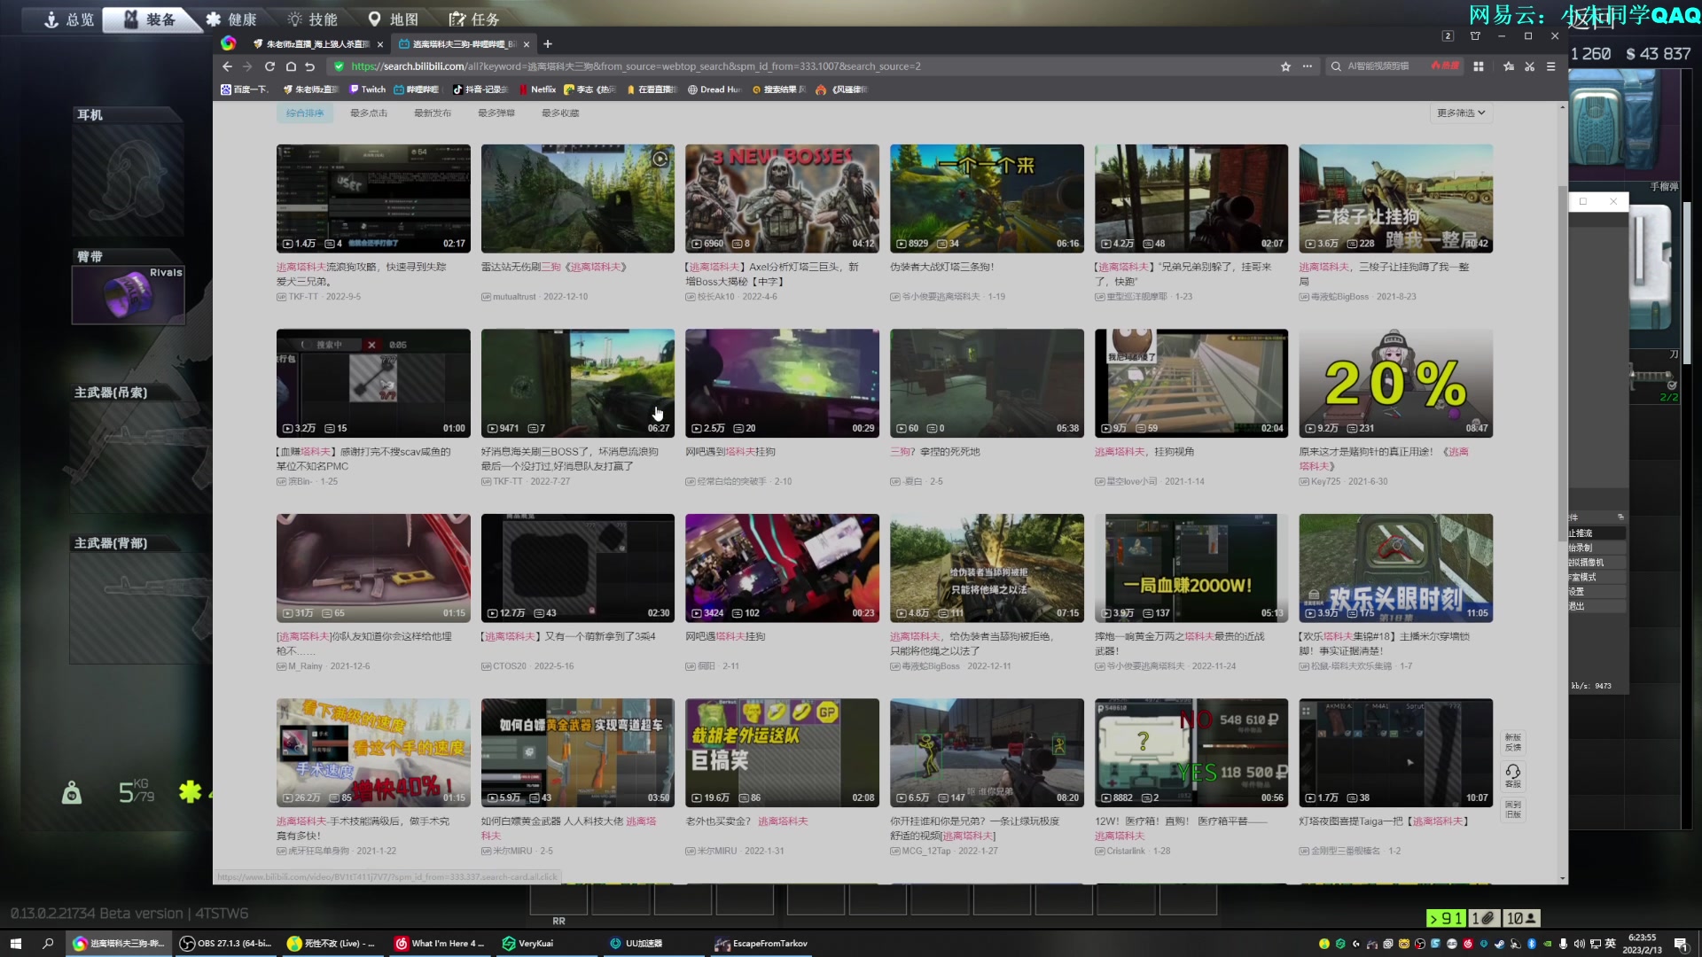Open the favorites list star icon
Screen dimensions: 1702x957
coord(1509,66)
